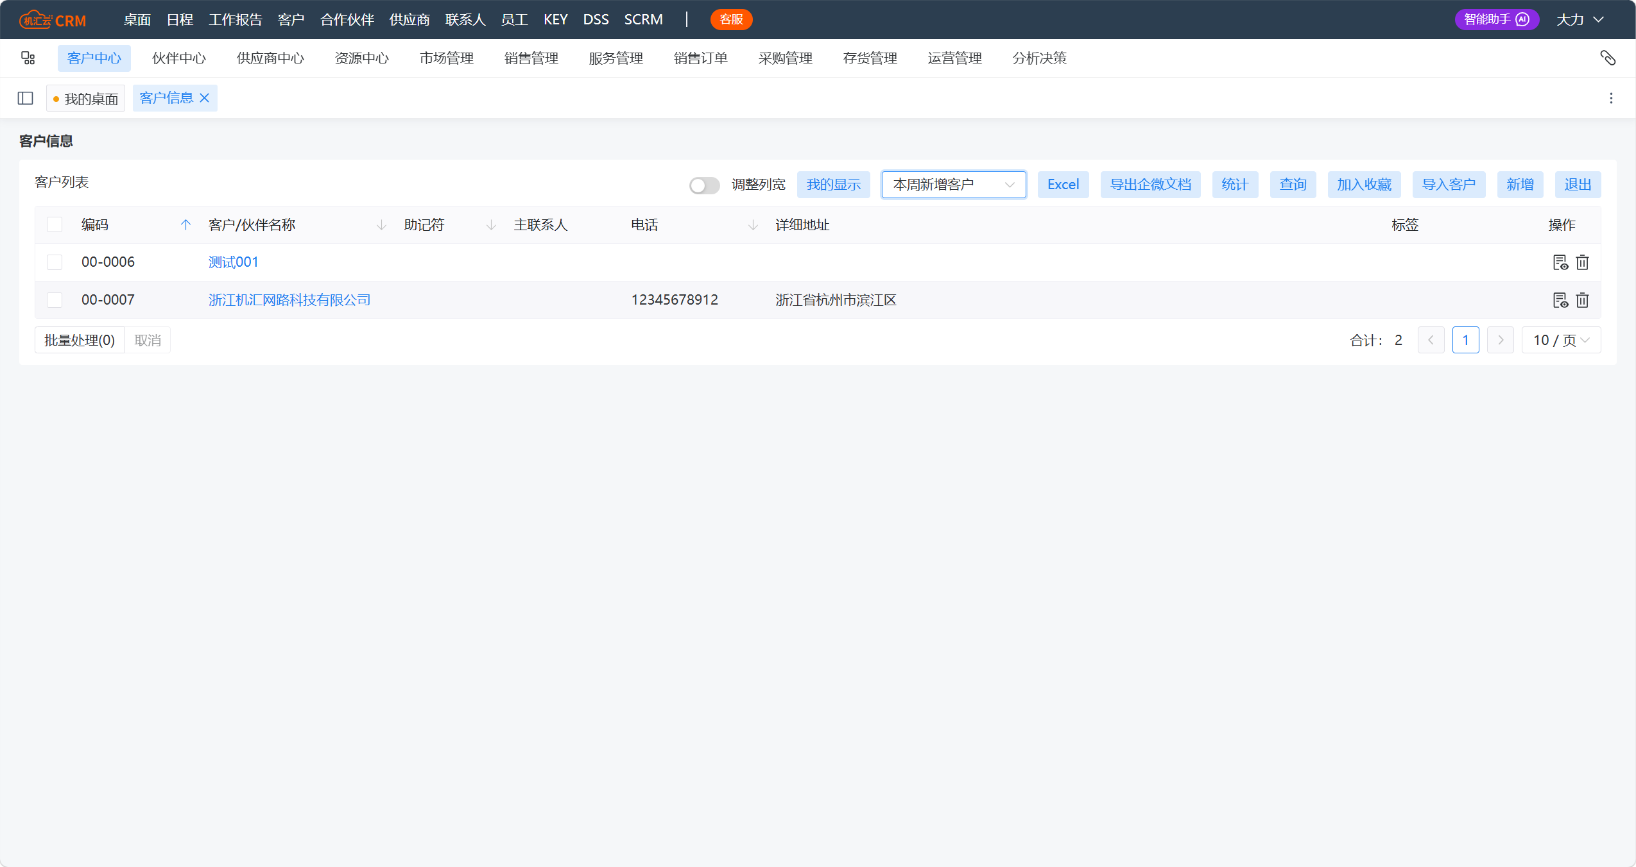Click 导入客户 button
Viewport: 1636px width, 867px height.
pyautogui.click(x=1449, y=185)
